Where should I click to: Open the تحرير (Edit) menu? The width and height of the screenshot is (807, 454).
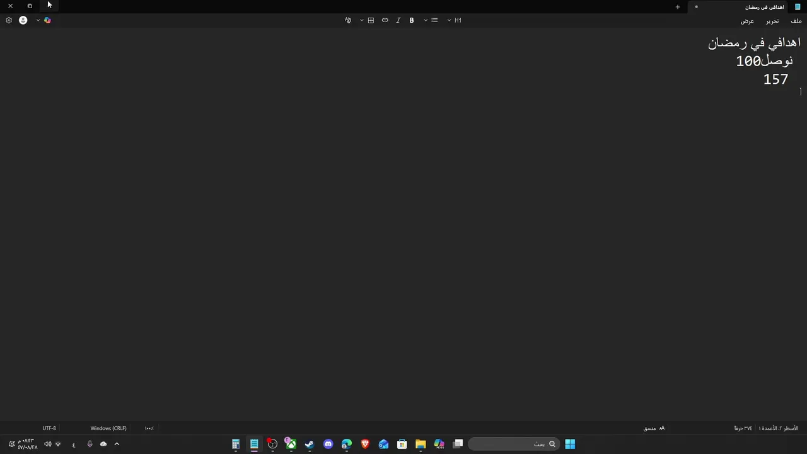(772, 21)
